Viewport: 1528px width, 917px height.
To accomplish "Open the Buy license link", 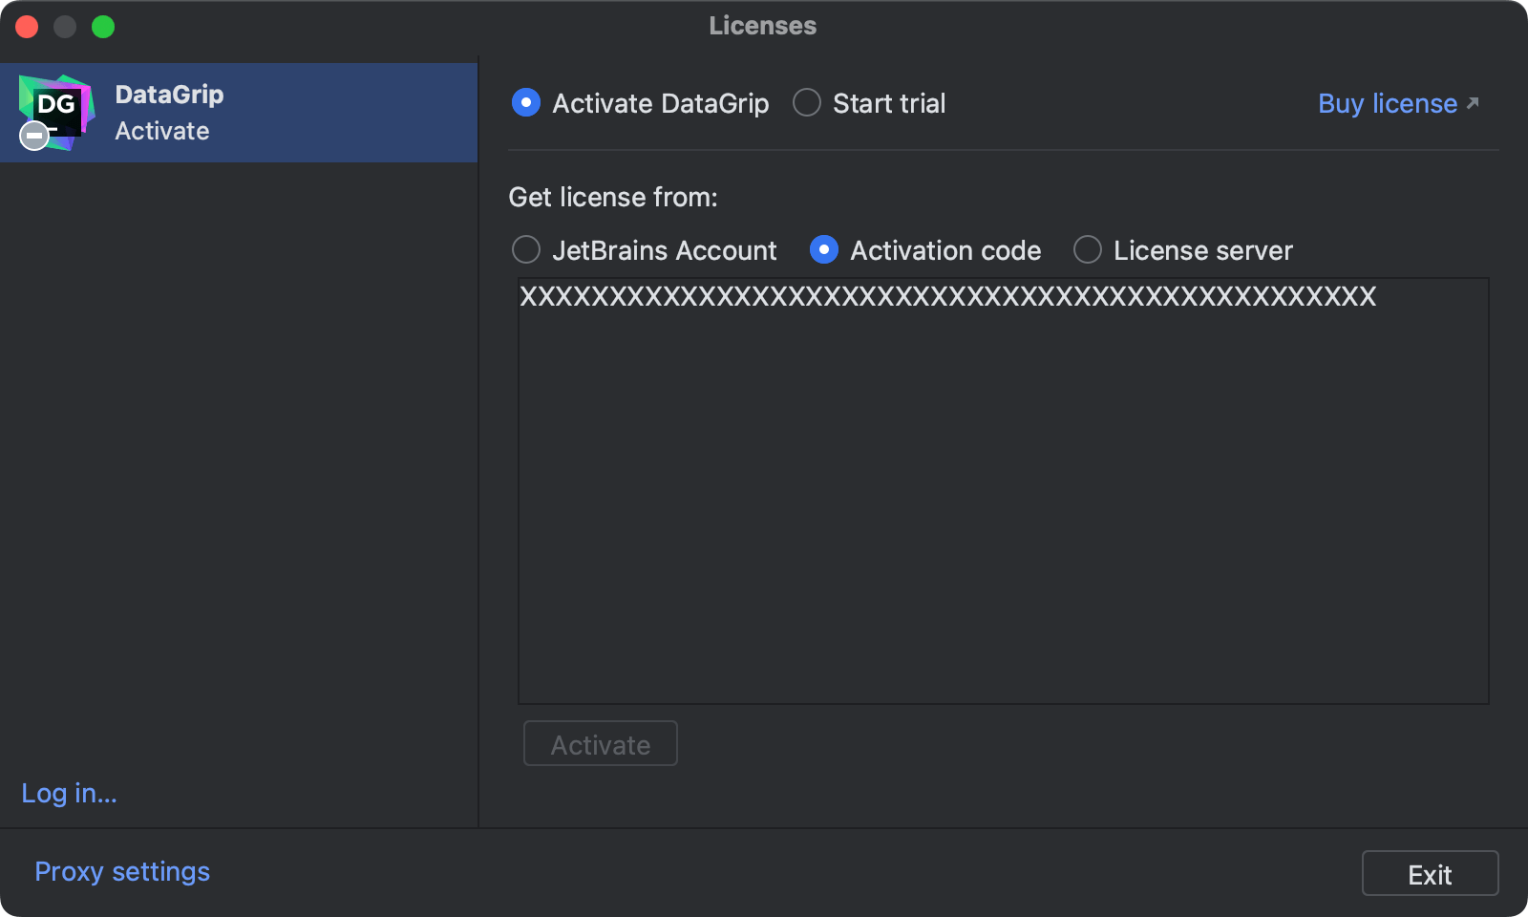I will [x=1387, y=103].
